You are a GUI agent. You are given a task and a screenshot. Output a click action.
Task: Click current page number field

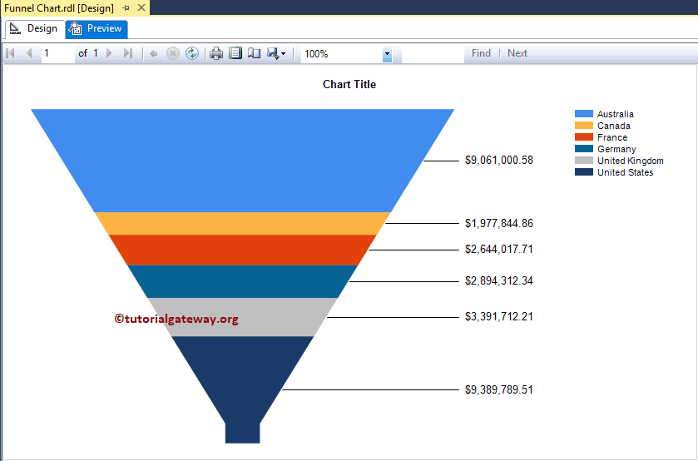click(58, 53)
